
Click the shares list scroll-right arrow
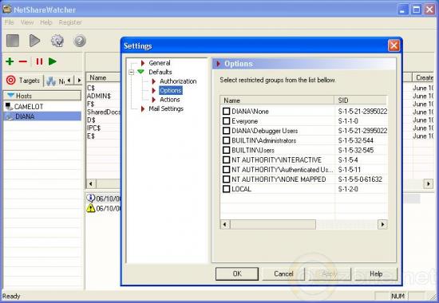click(428, 184)
